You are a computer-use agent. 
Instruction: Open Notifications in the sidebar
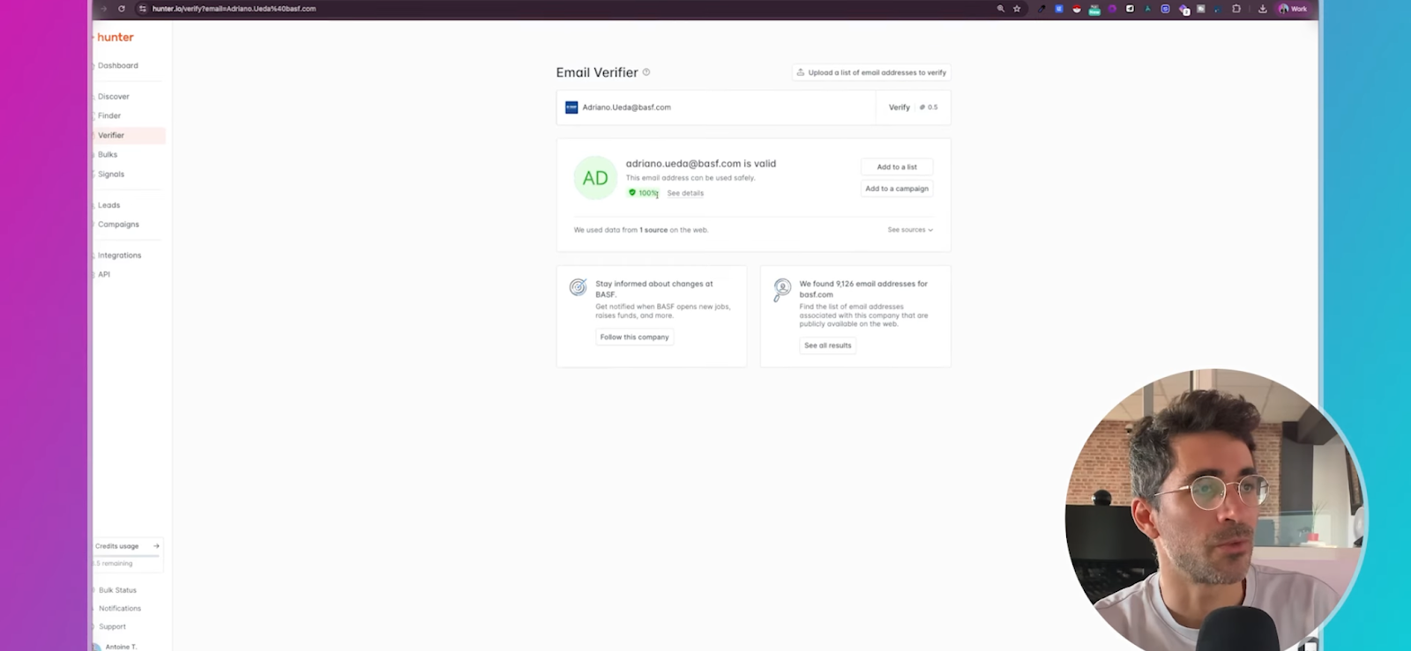120,608
